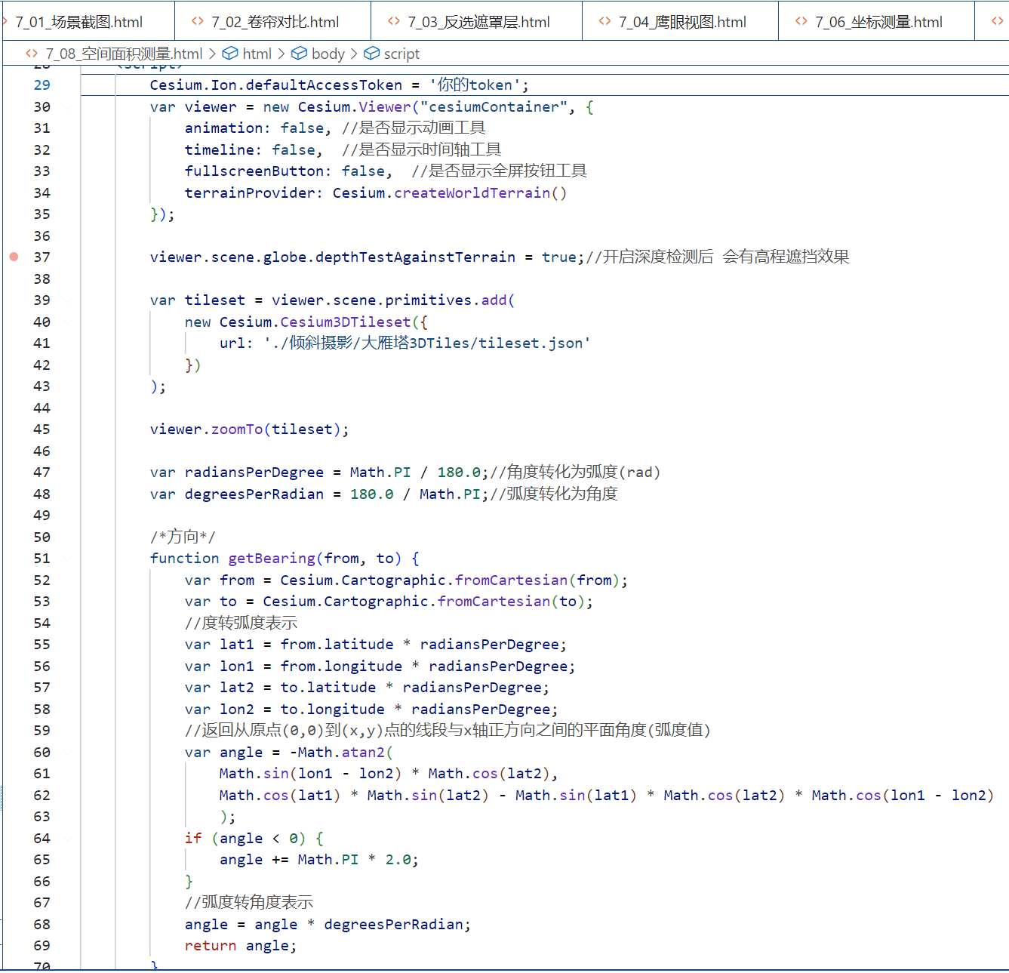Click lon2 variable declaration on line 58
This screenshot has width=1009, height=973.
(237, 710)
